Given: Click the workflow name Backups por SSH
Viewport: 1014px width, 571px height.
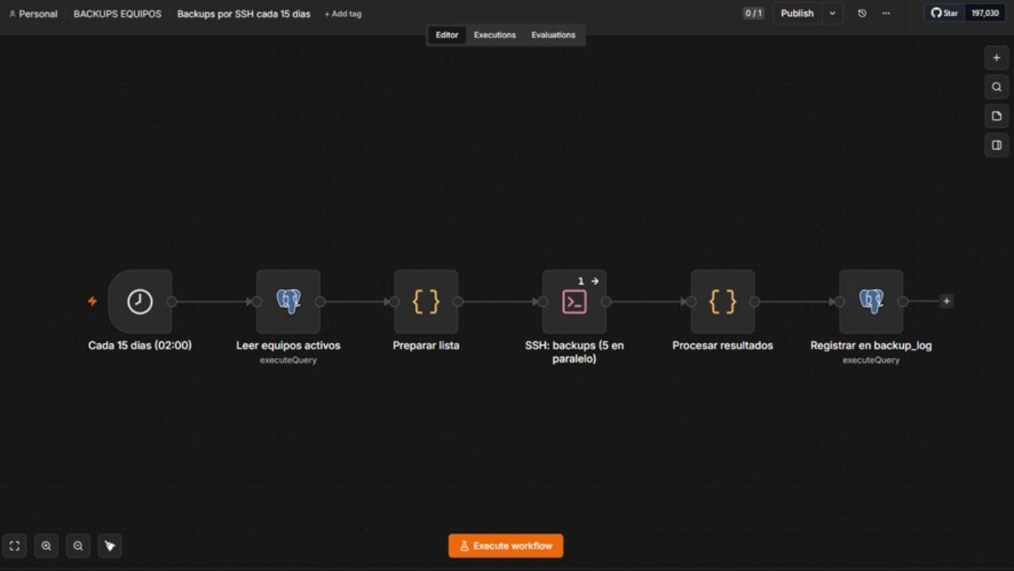Looking at the screenshot, I should click(243, 14).
